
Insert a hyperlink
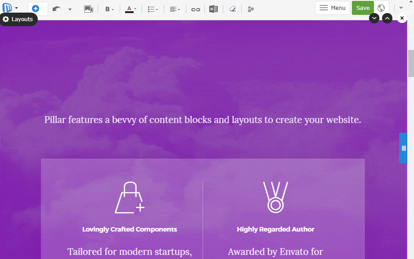(x=195, y=10)
